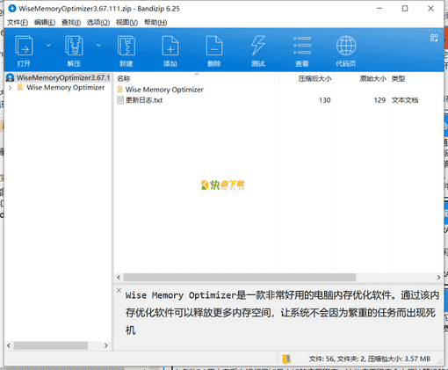Click the Bandizip logo in title bar
448x370 pixels.
coord(12,9)
